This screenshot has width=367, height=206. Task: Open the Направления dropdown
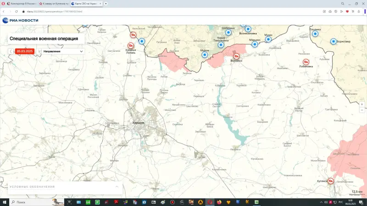(x=63, y=51)
